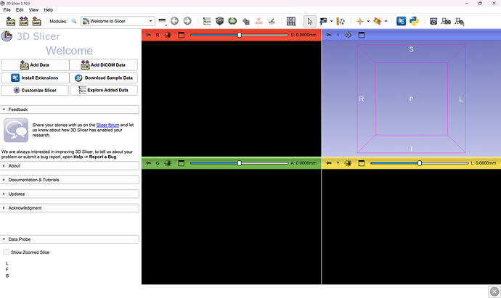The image size is (501, 298).
Task: Open the View menu
Action: click(x=33, y=10)
